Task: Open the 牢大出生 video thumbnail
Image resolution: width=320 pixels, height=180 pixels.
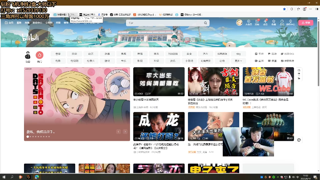Action: click(159, 82)
